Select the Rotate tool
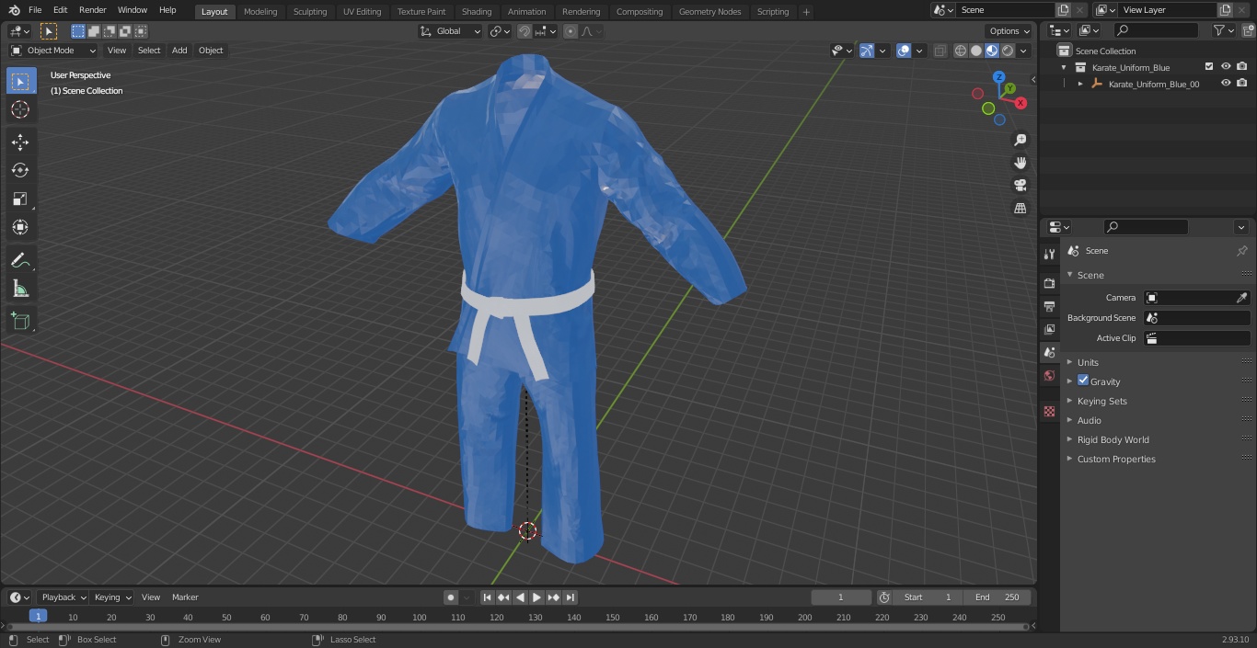This screenshot has height=648, width=1257. [x=20, y=170]
